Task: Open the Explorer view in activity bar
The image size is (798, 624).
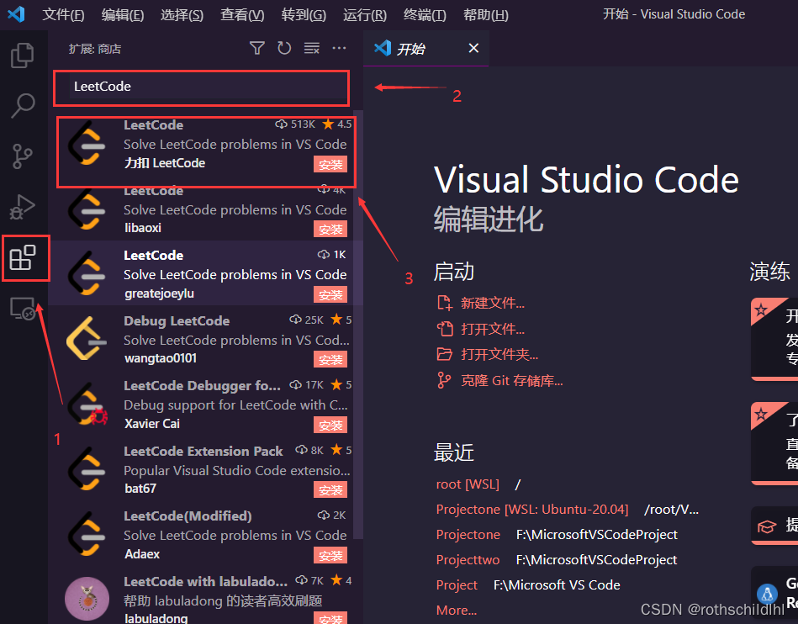Action: pos(23,55)
